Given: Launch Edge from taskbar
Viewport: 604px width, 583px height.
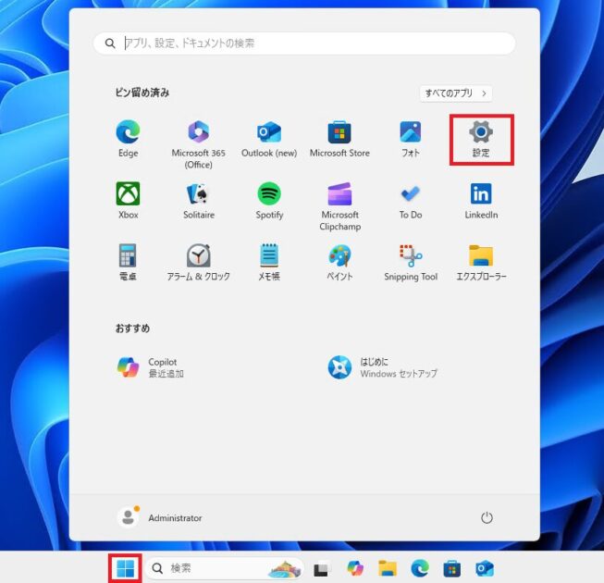Looking at the screenshot, I should (420, 568).
